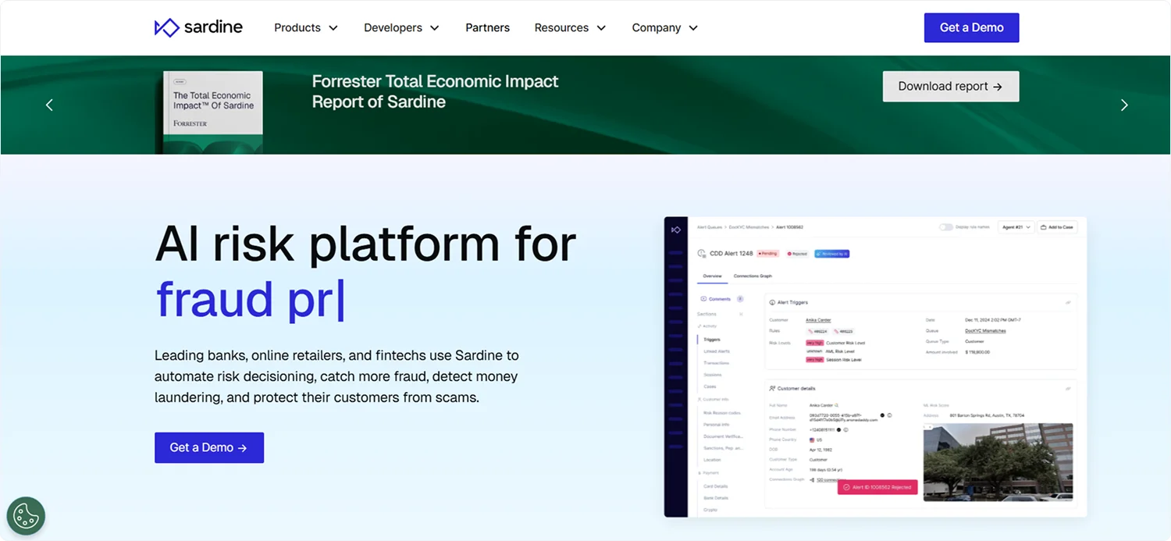Screen dimensions: 1171x541
Task: Click the address 801 Barton Springs Rd text
Action: [x=987, y=415]
